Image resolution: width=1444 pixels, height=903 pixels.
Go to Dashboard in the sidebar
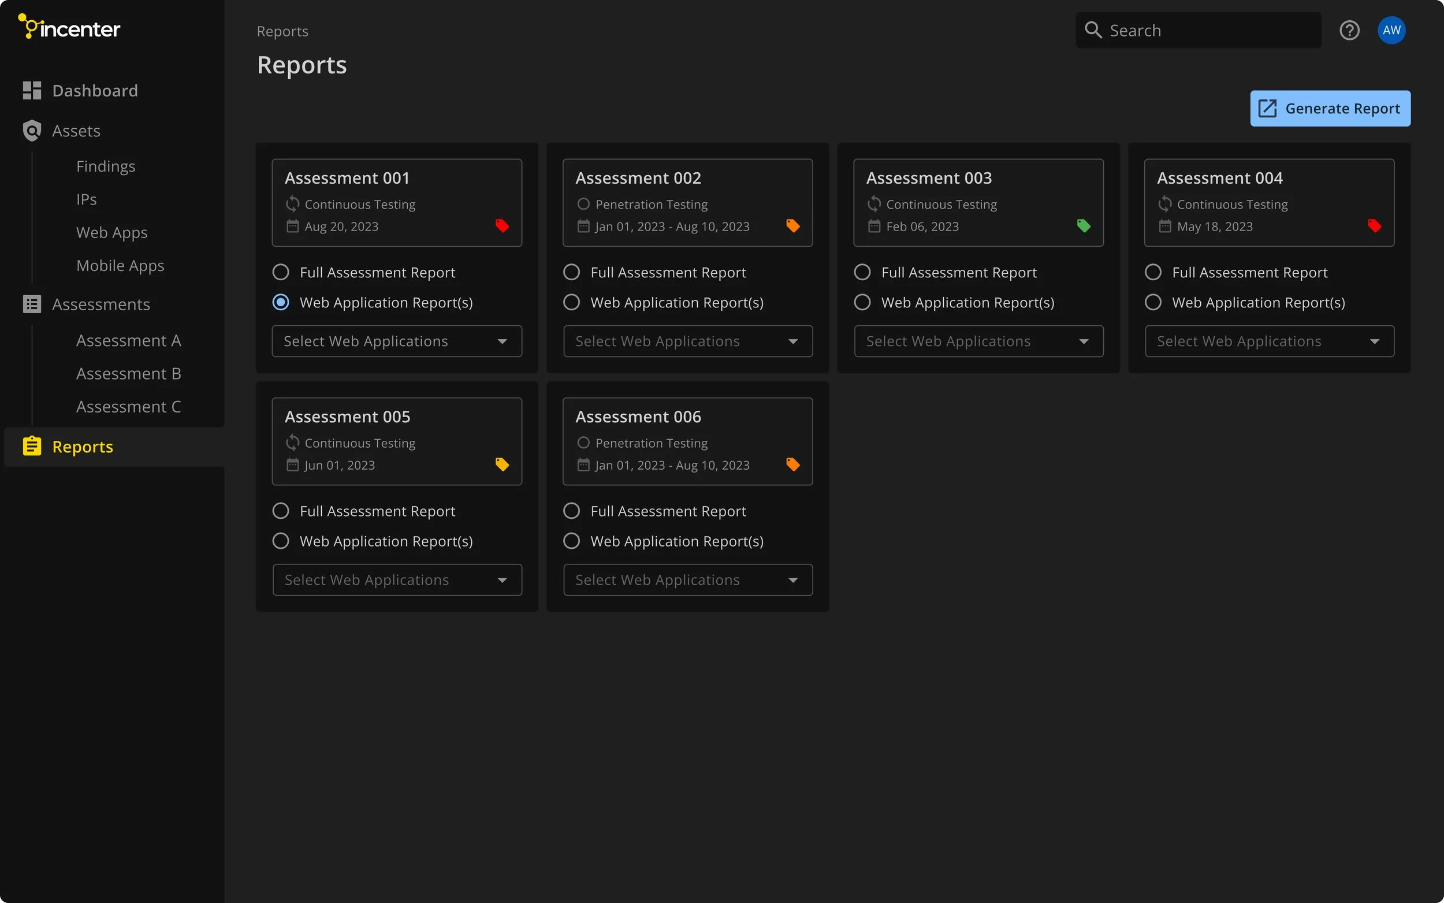point(95,91)
